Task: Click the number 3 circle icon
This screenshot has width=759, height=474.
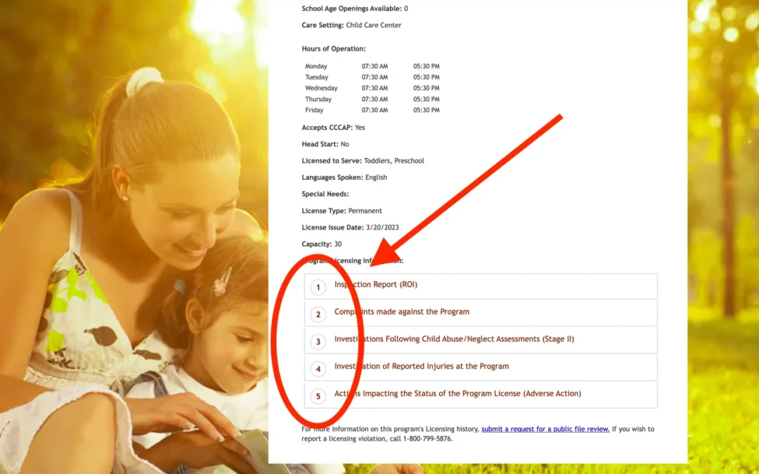Action: [x=318, y=342]
